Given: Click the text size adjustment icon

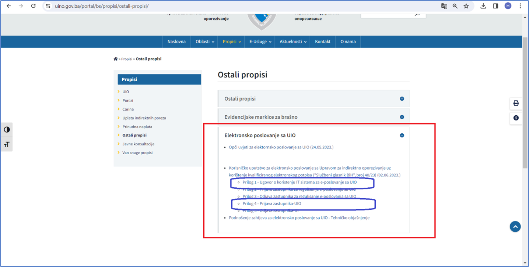Looking at the screenshot, I should coord(7,144).
